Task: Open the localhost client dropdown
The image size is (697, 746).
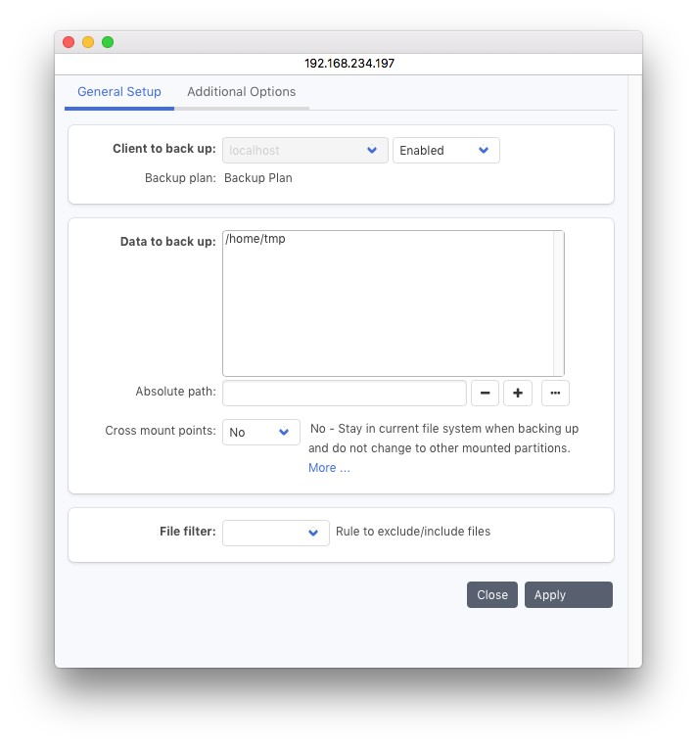Action: tap(304, 150)
